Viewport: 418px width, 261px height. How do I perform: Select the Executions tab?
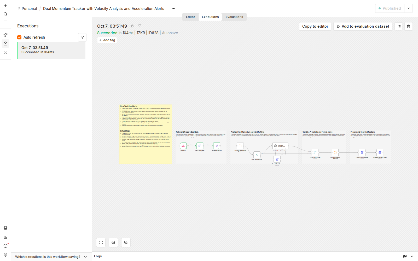pyautogui.click(x=210, y=17)
